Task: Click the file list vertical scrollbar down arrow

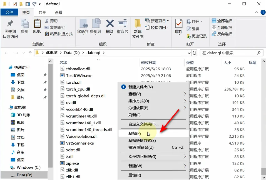Action: tap(264, 178)
